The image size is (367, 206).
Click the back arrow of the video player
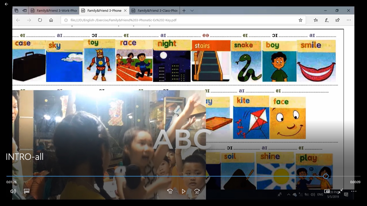click(6, 4)
